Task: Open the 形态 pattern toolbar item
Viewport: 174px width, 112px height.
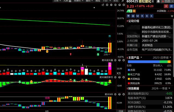Action: point(116,1)
